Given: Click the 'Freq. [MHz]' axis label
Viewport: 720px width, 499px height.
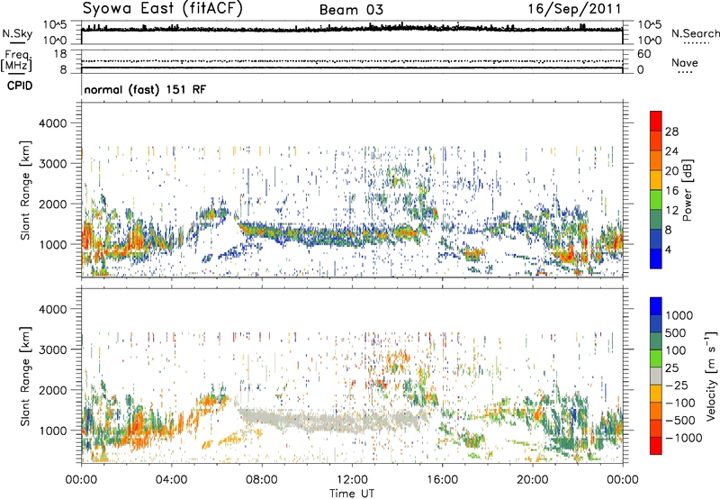Looking at the screenshot, I should 17,61.
